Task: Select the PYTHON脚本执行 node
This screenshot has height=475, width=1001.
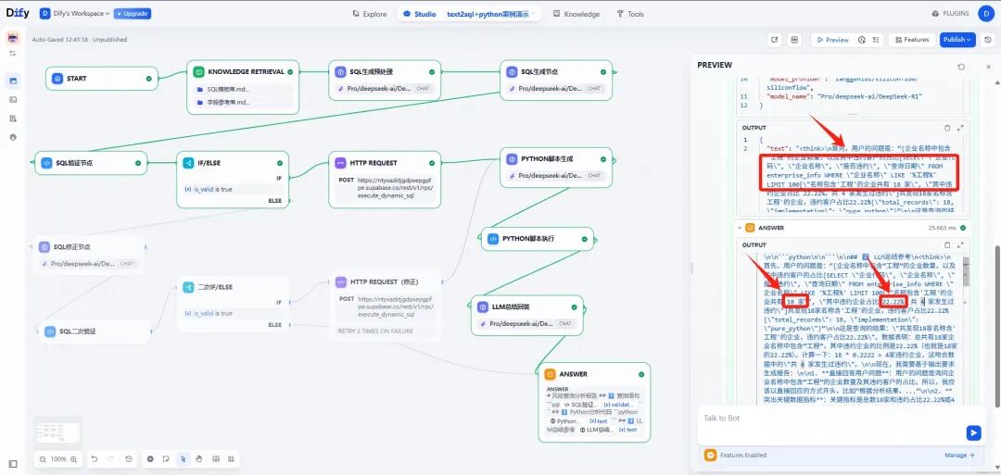Action: point(537,239)
